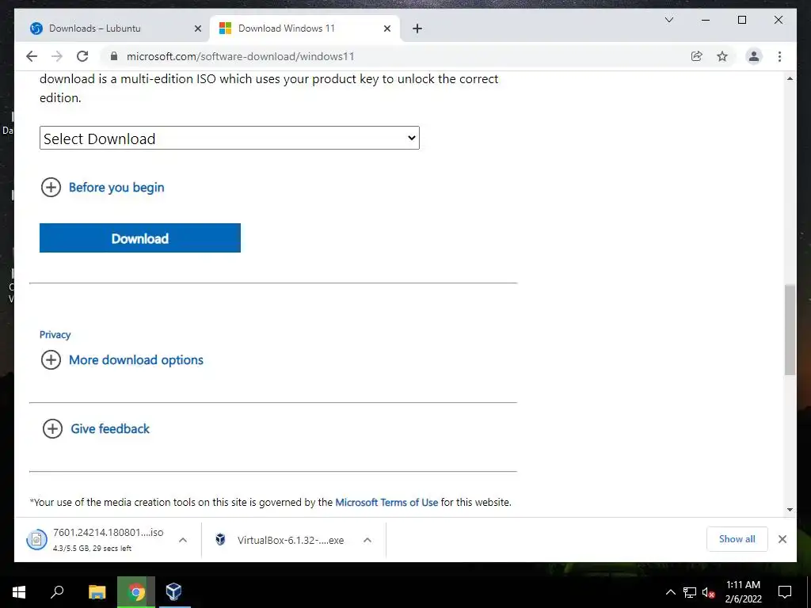Viewport: 811px width, 608px height.
Task: Open options chevron for VirtualBox exe download
Action: [x=367, y=540]
